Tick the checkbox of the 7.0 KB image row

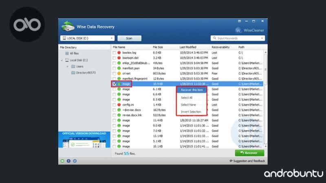(x=114, y=131)
